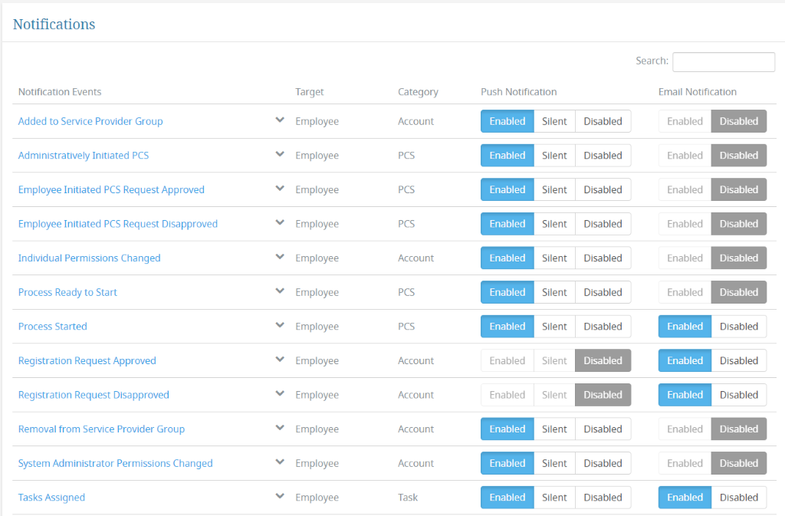Open Process Ready to Start link
This screenshot has width=785, height=516.
coord(67,292)
